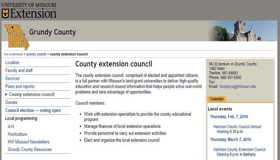Open Harrison County Council Annual Meeting event
Image resolution: width=280 pixels, height=160 pixels.
point(237,129)
